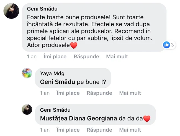Click the 1 an timestamp on top comment
This screenshot has width=180, height=136.
32,57
